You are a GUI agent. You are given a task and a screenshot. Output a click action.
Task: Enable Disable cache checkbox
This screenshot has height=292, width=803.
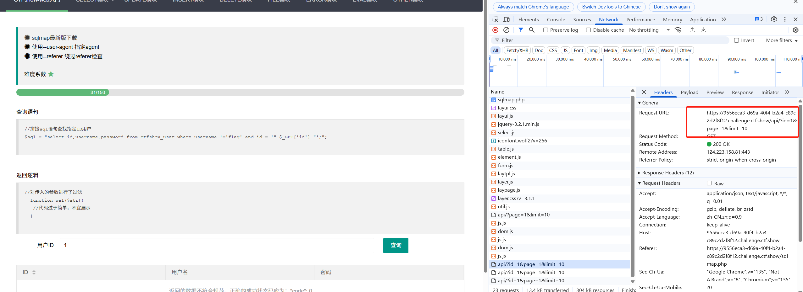[588, 30]
